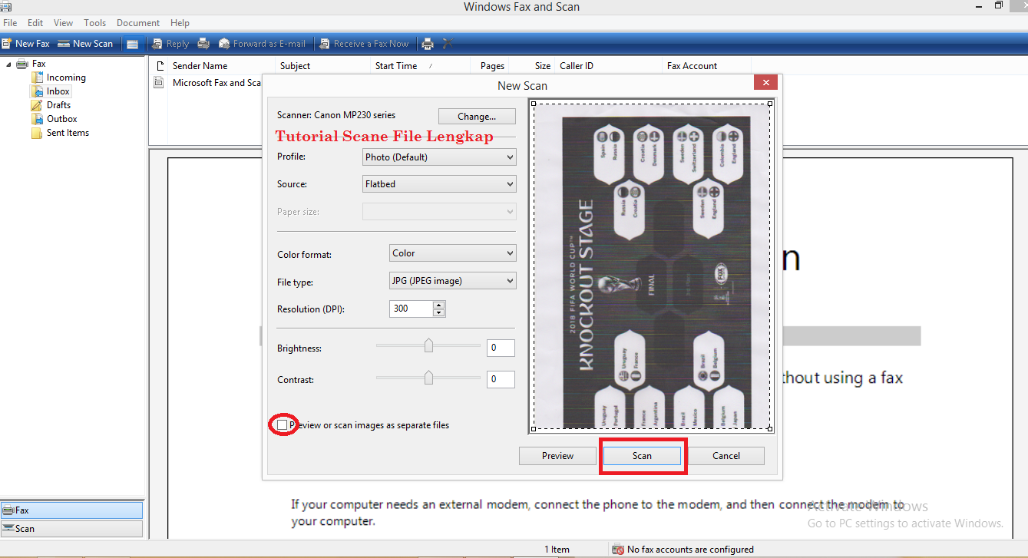Open the Sent Items folder
Screen dimensions: 1028x558
coord(66,132)
